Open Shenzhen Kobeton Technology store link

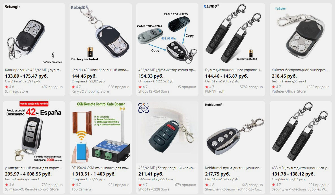pos(234,189)
